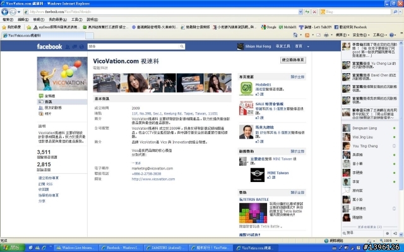
Task: Open the File (檔案) menu
Action: coord(8,20)
